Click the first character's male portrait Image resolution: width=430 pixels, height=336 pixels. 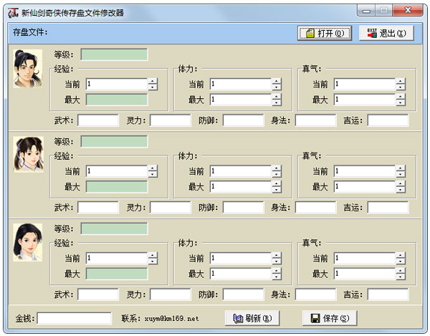point(28,69)
